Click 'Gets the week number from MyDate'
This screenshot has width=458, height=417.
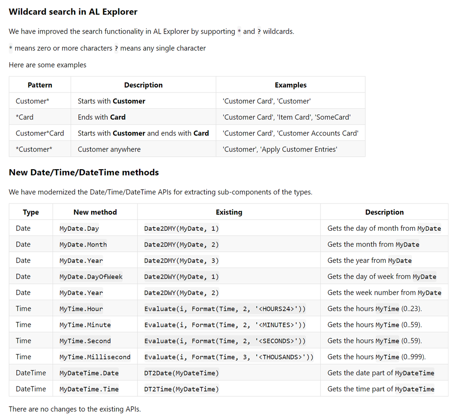point(384,293)
